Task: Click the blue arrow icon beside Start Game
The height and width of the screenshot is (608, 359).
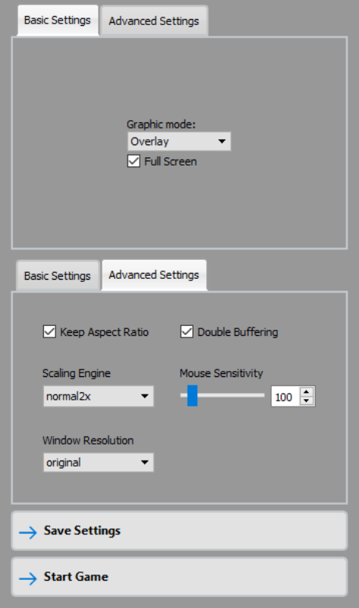Action: (x=28, y=578)
